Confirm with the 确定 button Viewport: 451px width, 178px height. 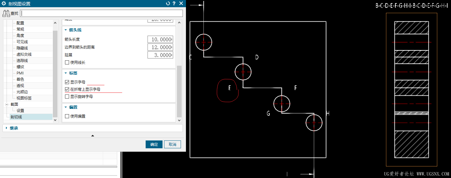coord(154,144)
